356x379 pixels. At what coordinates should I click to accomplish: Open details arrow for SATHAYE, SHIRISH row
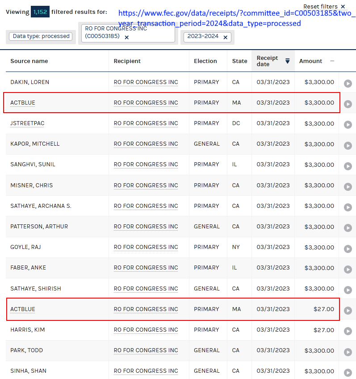[x=348, y=290]
